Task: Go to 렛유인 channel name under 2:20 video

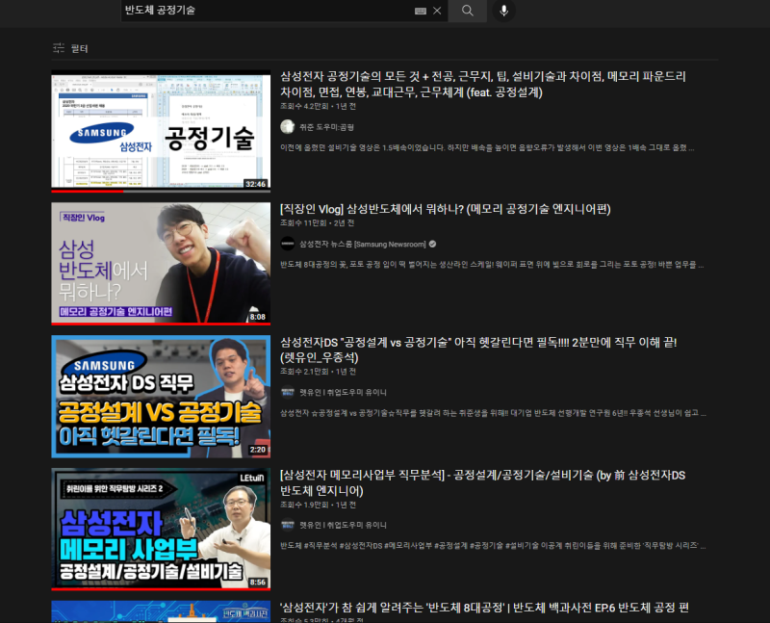Action: click(343, 393)
